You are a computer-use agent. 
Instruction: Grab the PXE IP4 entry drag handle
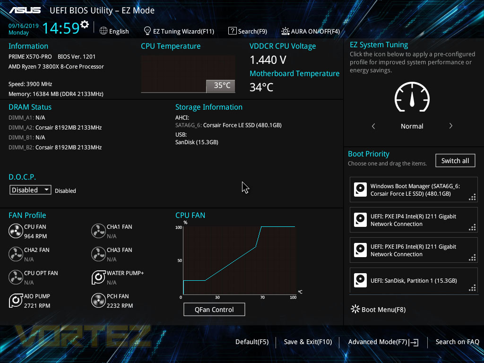472,227
